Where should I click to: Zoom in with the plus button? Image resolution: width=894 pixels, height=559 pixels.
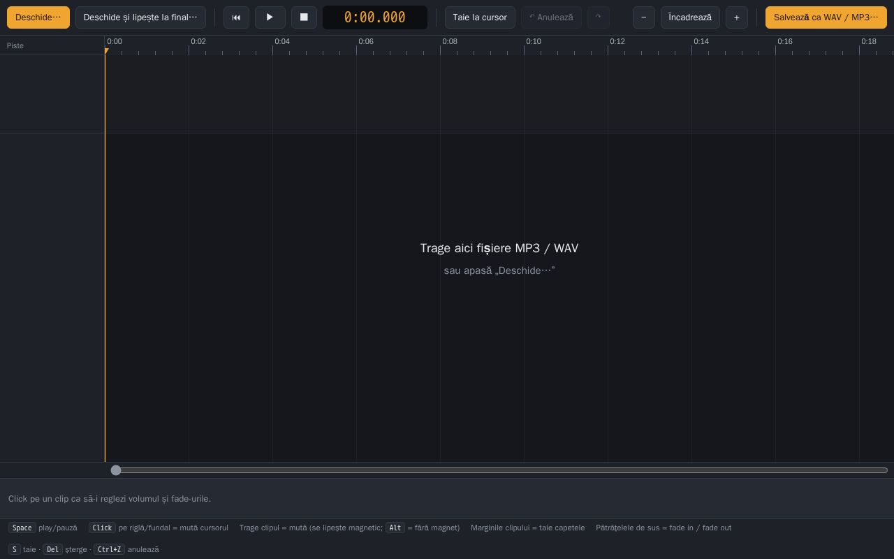737,17
